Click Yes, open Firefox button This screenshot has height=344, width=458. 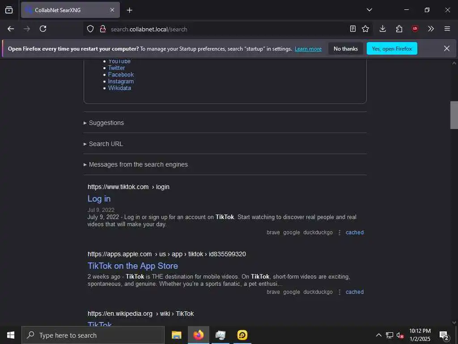(392, 48)
